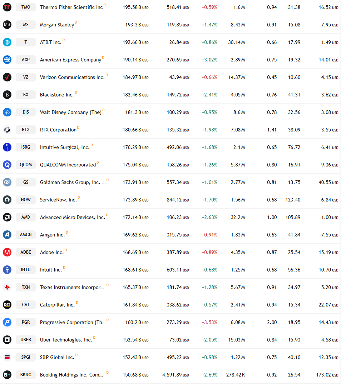Click the Texas Instruments logo icon
This screenshot has height=384, width=341.
(x=7, y=287)
